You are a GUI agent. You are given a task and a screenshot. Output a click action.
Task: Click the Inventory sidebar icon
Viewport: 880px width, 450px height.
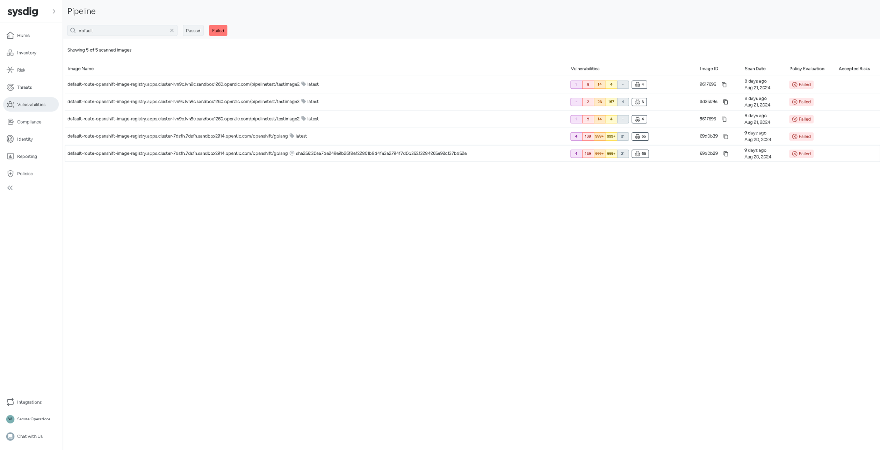point(10,53)
